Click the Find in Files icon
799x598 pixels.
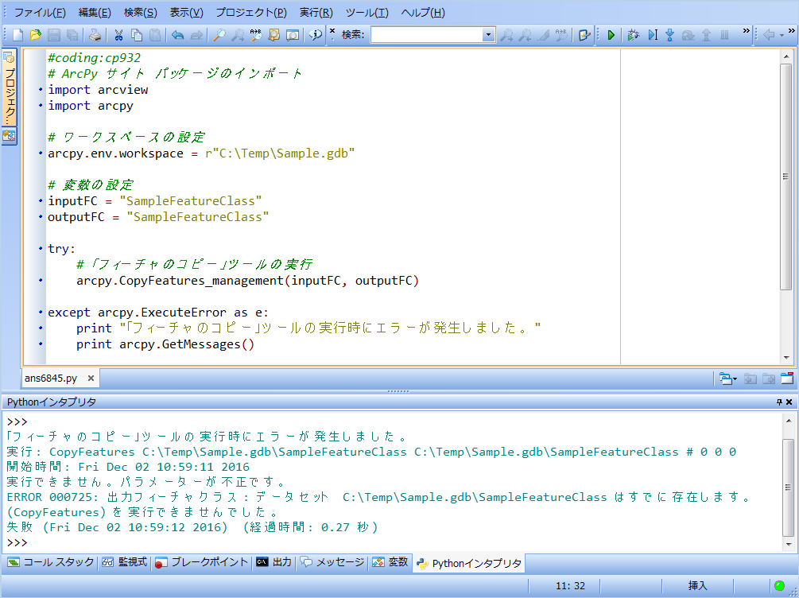(x=274, y=35)
